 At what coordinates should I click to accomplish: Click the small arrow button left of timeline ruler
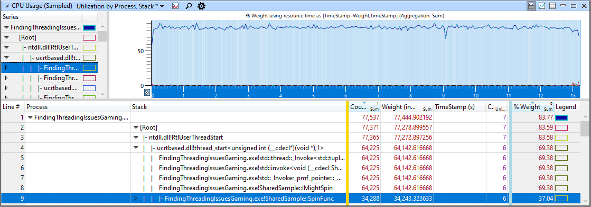click(147, 92)
